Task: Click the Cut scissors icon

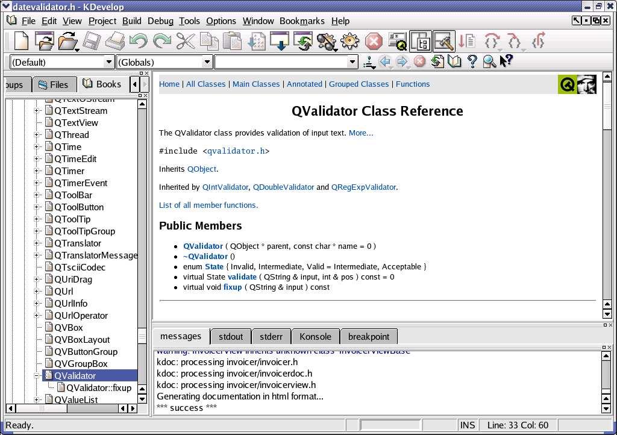Action: pos(186,41)
